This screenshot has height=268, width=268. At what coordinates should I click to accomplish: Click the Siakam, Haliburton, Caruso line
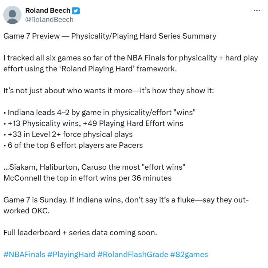94,167
